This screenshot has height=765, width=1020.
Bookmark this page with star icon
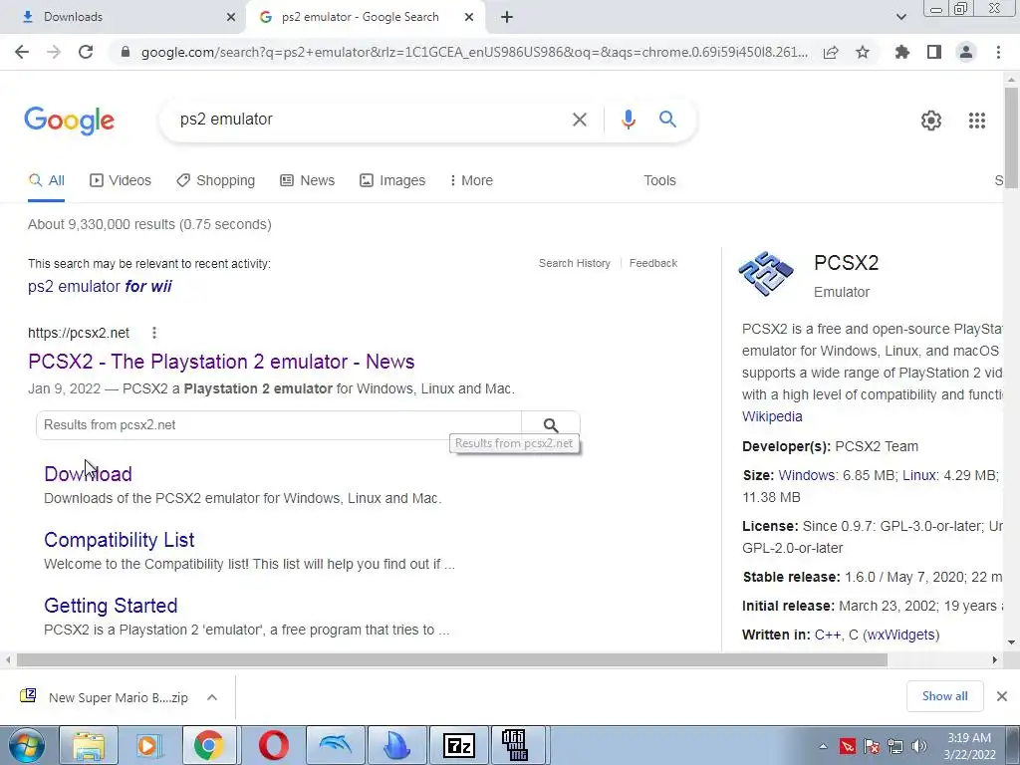[x=863, y=52]
